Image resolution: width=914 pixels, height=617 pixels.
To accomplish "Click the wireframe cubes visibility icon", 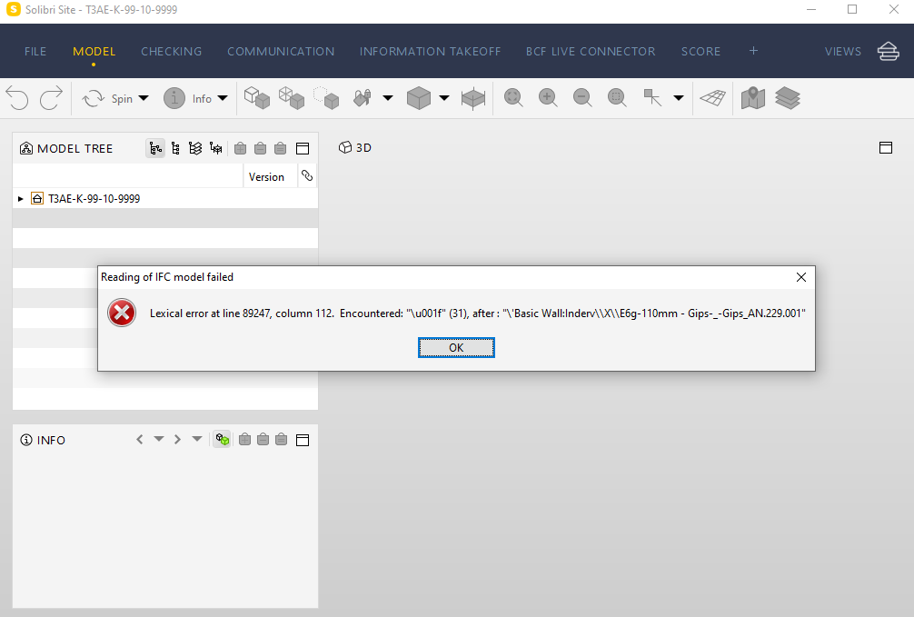I will pos(292,98).
